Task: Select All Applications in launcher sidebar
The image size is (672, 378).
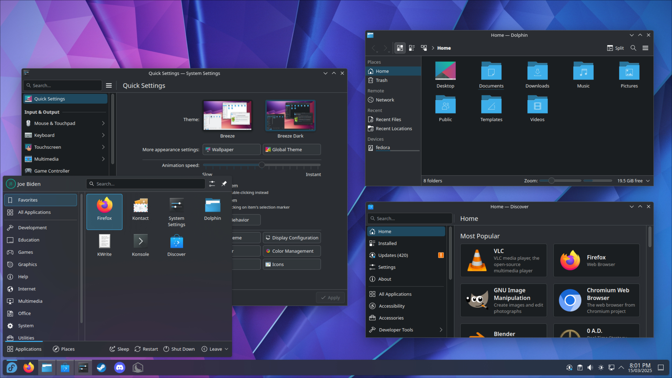Action: [41, 212]
